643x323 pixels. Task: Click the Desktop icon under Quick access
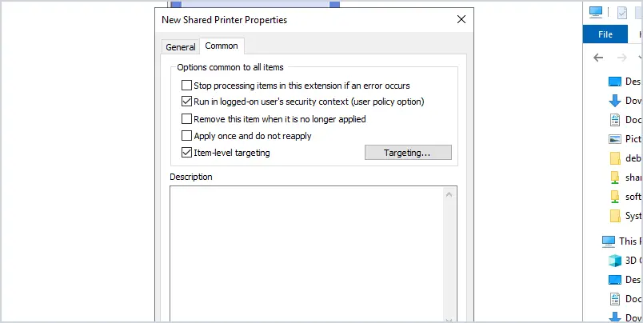coord(615,82)
